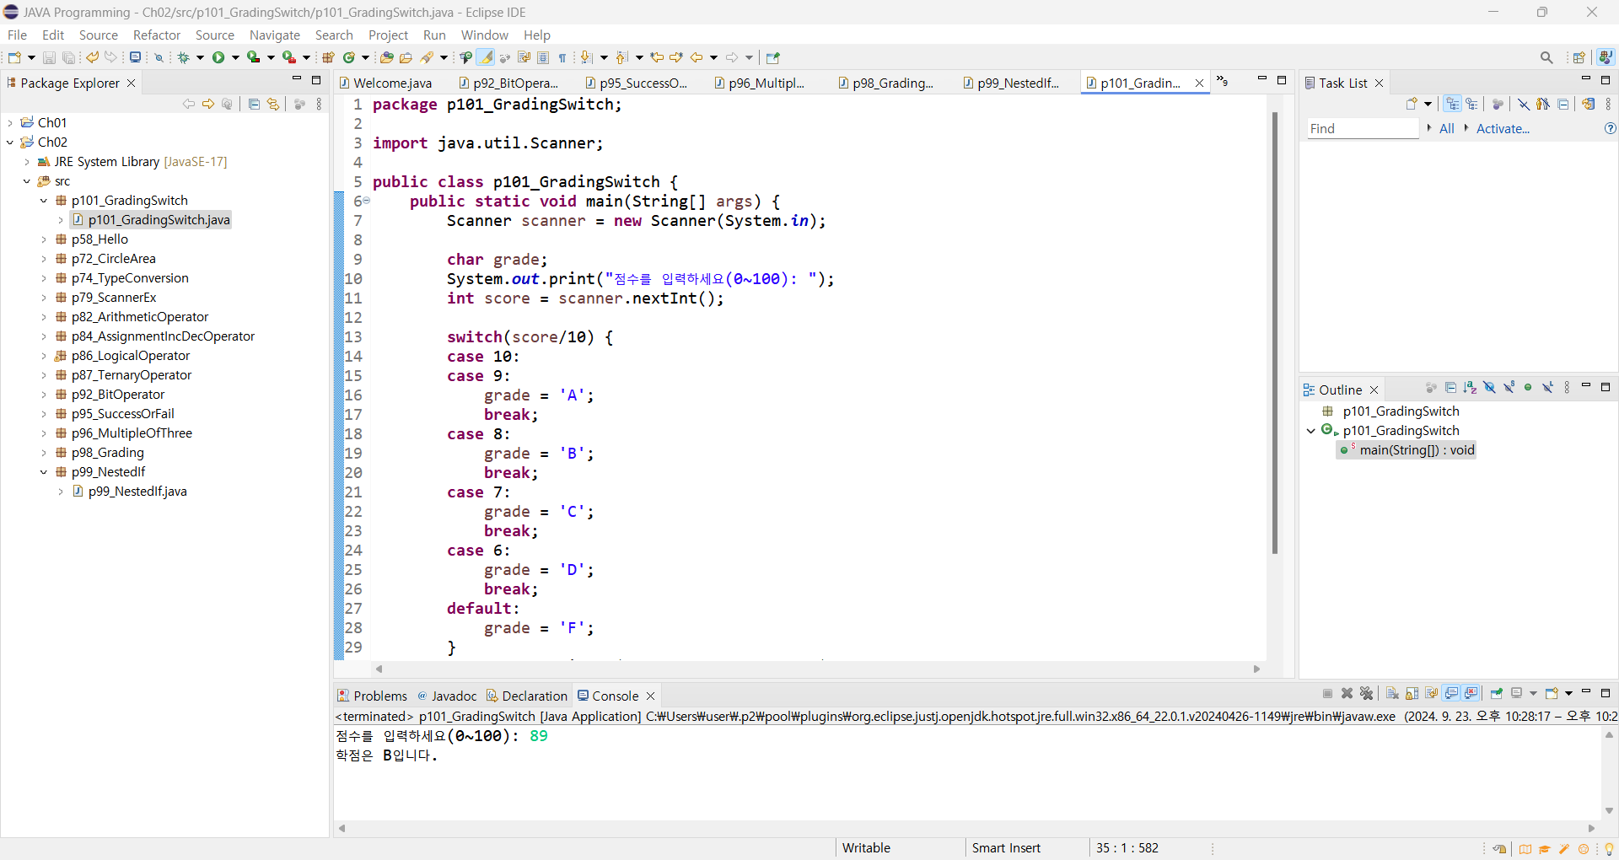Launch Coverage run icon
The height and width of the screenshot is (860, 1619).
tap(253, 57)
